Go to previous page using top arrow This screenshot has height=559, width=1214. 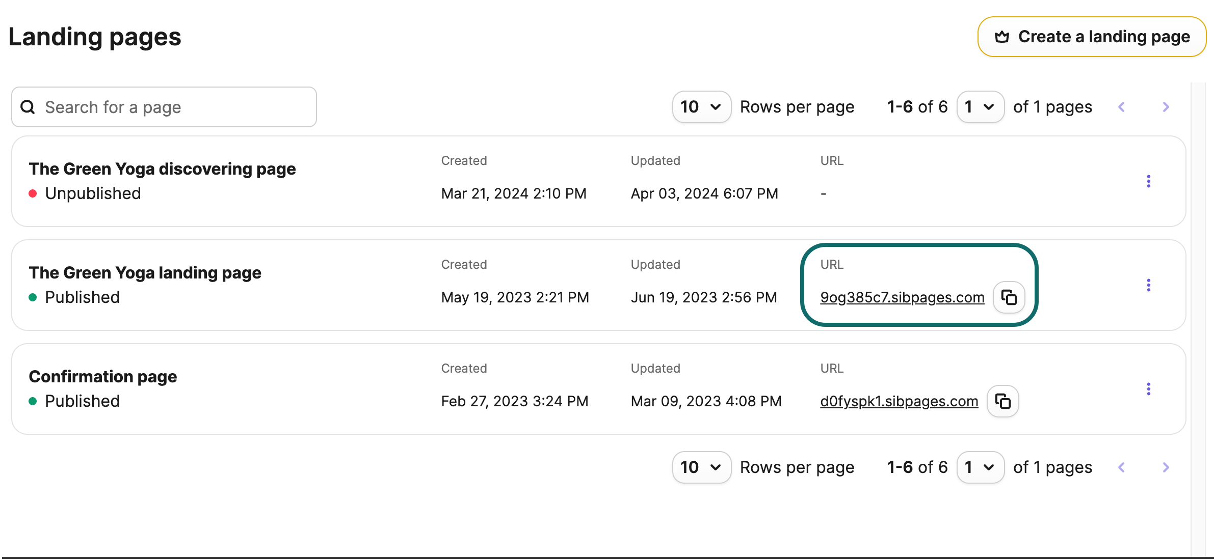(x=1121, y=107)
